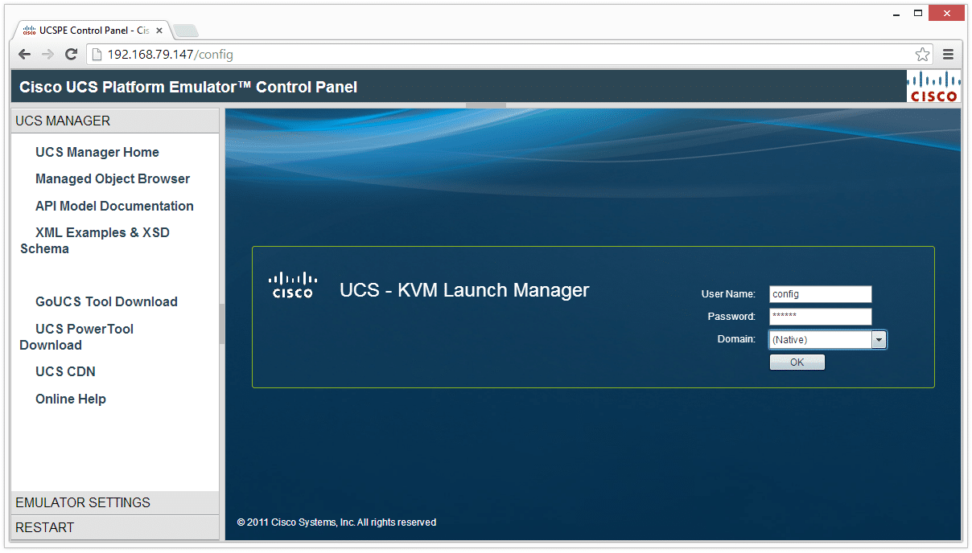Close the UCSPE Control Panel tab
The height and width of the screenshot is (553, 972).
[159, 31]
